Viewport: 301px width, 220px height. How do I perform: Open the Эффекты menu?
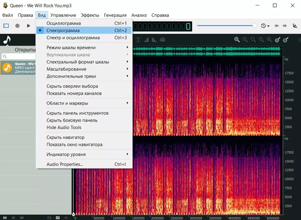click(89, 15)
